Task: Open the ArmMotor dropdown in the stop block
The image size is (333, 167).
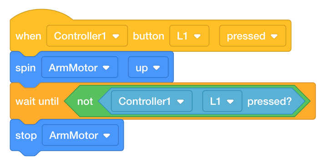Action: point(80,135)
